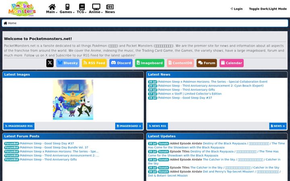Click the IMAGEBOARD arrow button

(129, 126)
